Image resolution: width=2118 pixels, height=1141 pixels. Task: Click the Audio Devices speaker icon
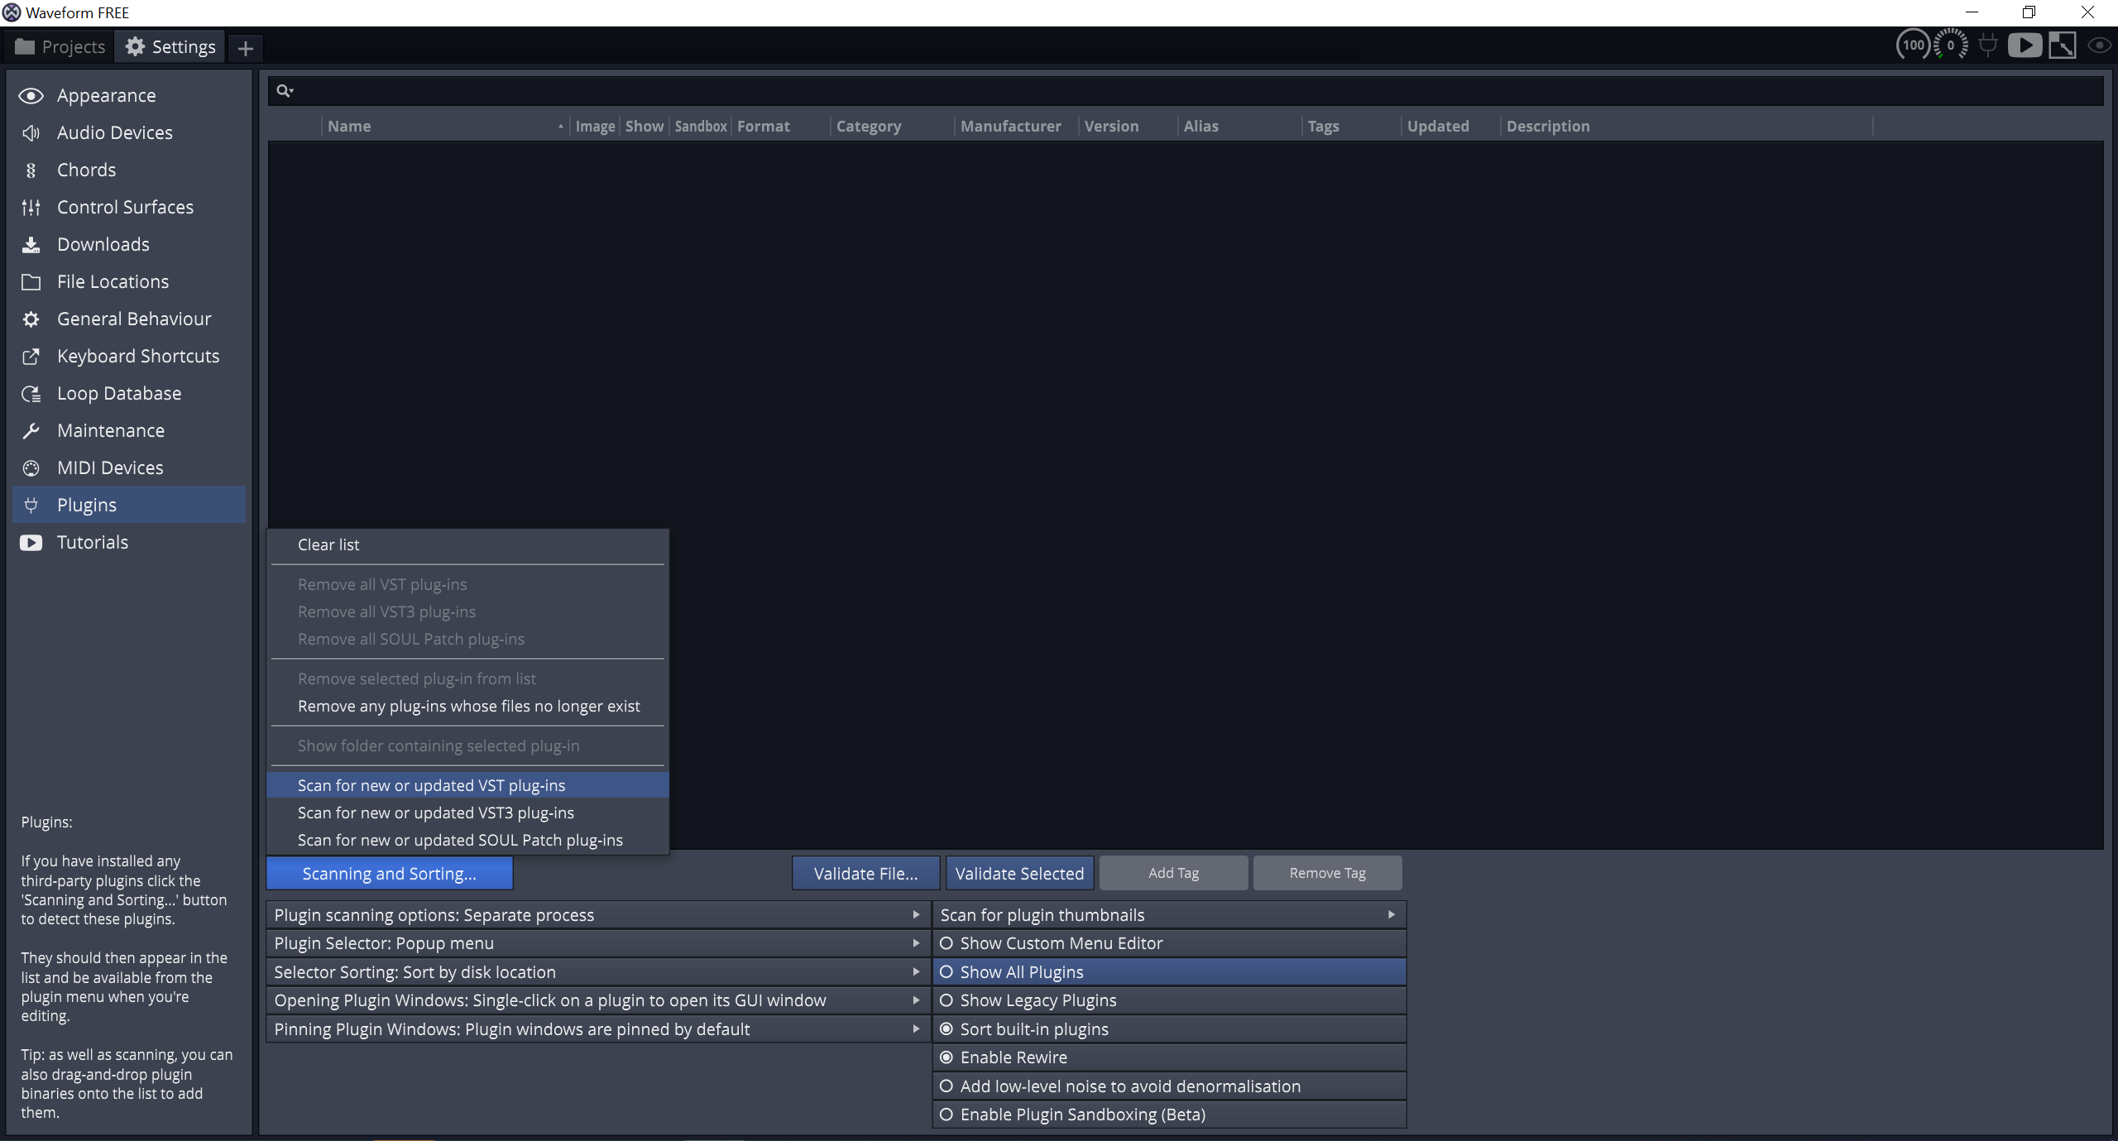(31, 133)
